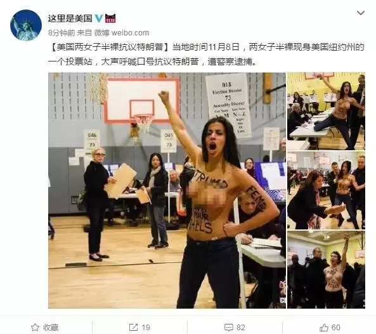Viewport: 376px width, 334px height.
Task: Open the 微博 weibo.com source link
Action: point(121,33)
